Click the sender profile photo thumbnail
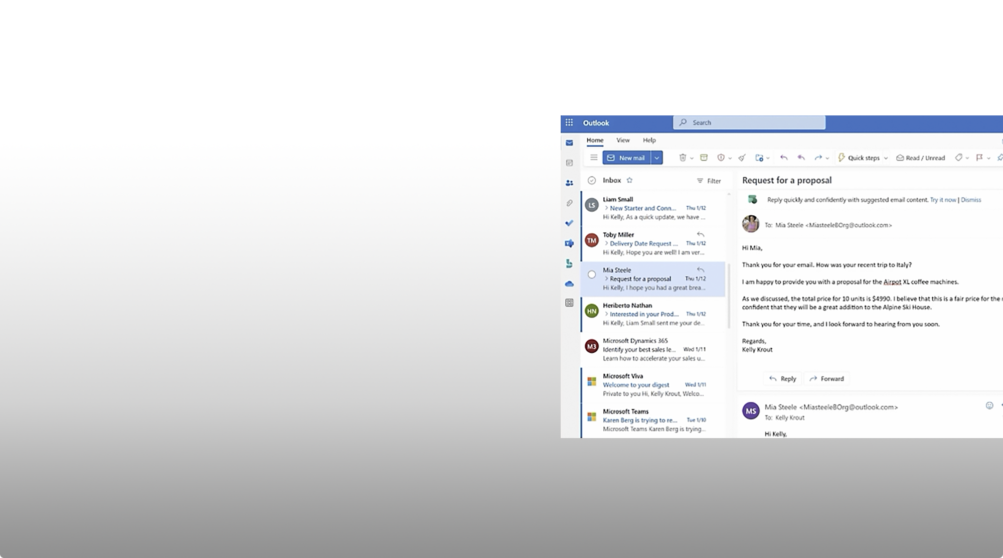1003x558 pixels. coord(751,224)
